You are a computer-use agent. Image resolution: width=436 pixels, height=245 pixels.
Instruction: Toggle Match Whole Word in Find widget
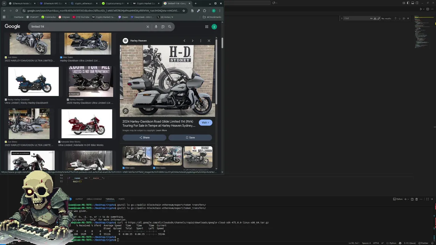(375, 18)
